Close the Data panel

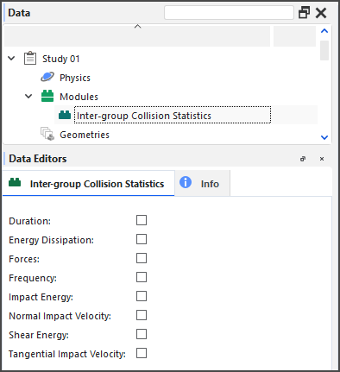click(x=321, y=13)
